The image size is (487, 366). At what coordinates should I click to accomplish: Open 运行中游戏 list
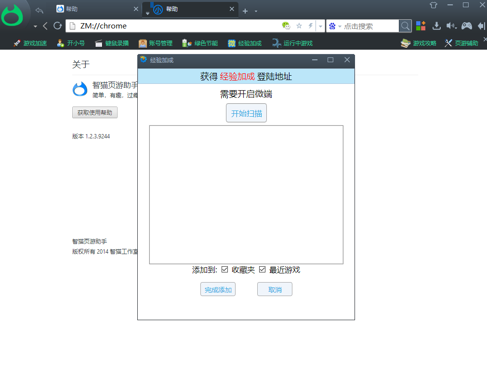(292, 43)
